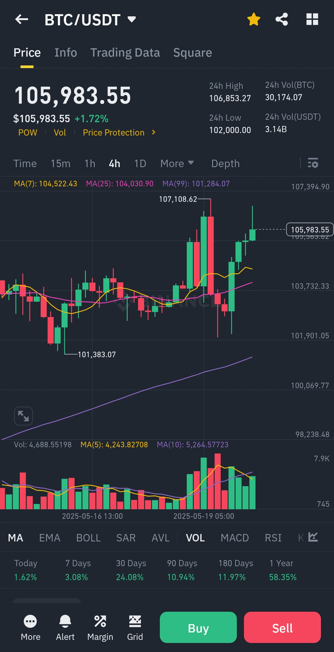Expand the chart to fullscreen
Image resolution: width=334 pixels, height=652 pixels.
click(x=23, y=416)
